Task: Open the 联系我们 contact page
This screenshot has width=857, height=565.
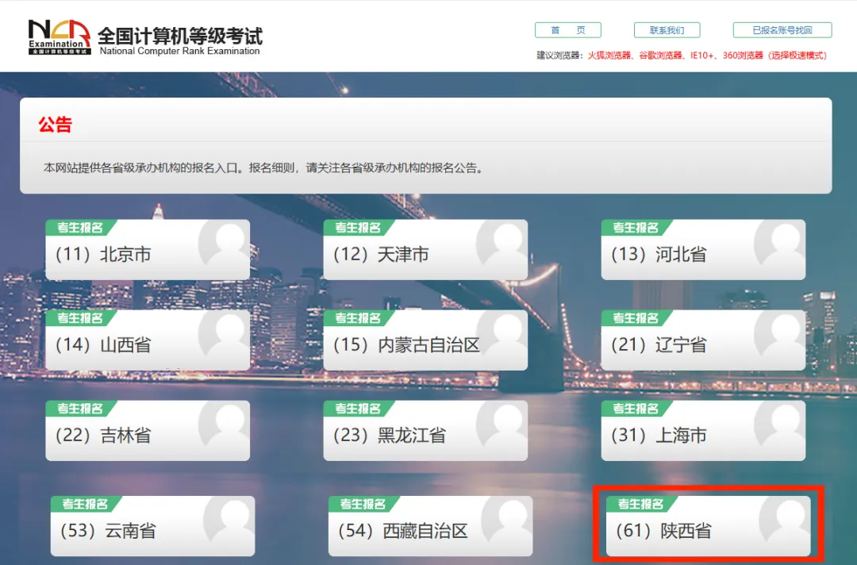Action: click(667, 29)
